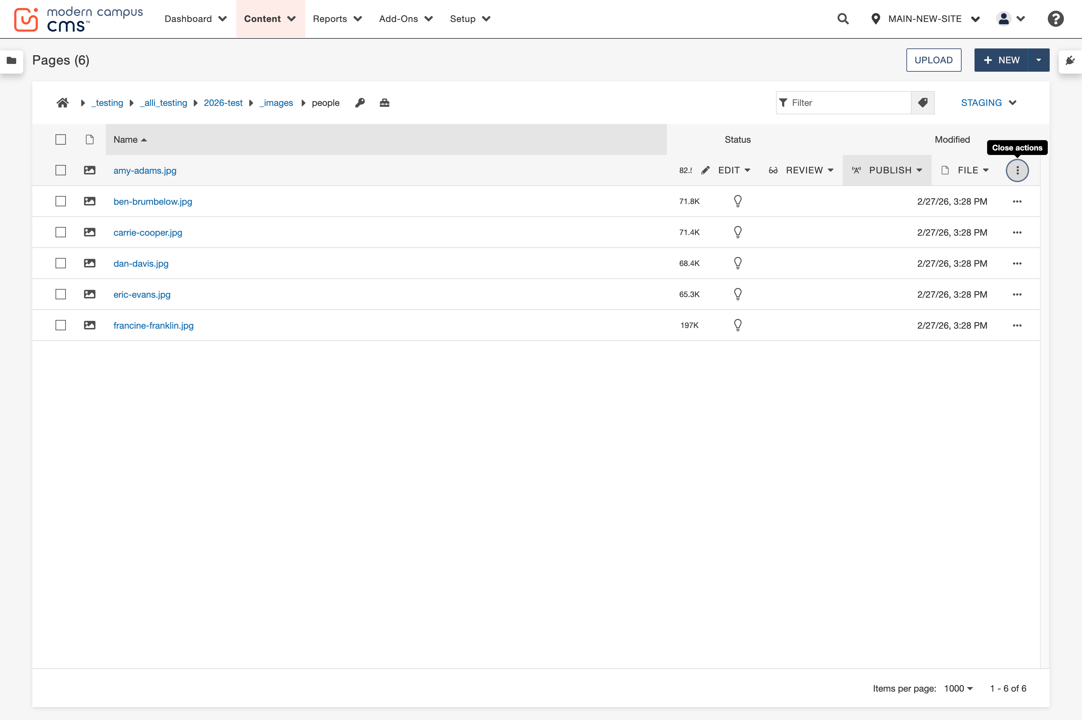Image resolution: width=1082 pixels, height=720 pixels.
Task: Expand the File dropdown for amy-adams.jpg
Action: pyautogui.click(x=965, y=170)
